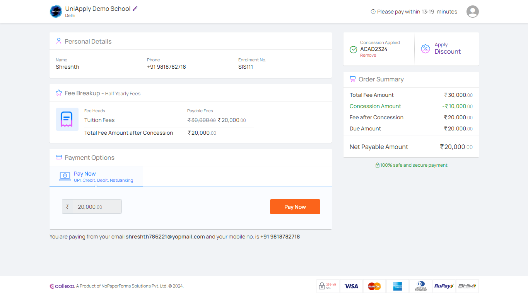
Task: Click the green concession applied checkmark
Action: 353,49
